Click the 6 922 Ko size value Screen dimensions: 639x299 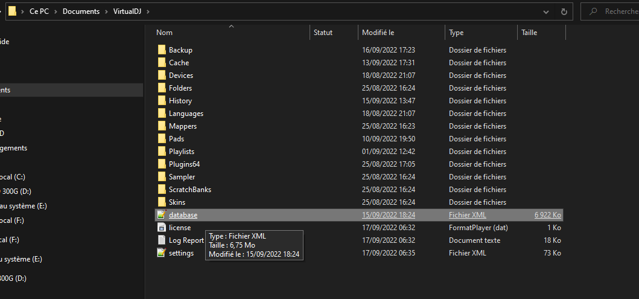point(548,215)
